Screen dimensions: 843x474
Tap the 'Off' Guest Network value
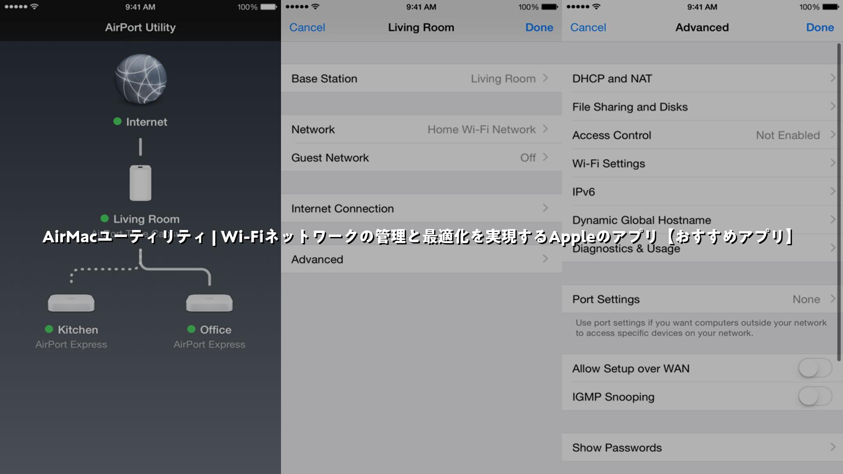pos(528,158)
